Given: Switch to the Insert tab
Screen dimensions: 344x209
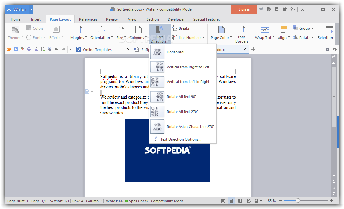Looking at the screenshot, I should tap(36, 19).
